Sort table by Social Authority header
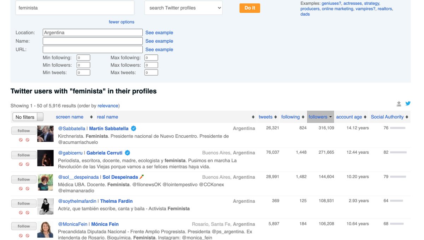 pyautogui.click(x=387, y=117)
